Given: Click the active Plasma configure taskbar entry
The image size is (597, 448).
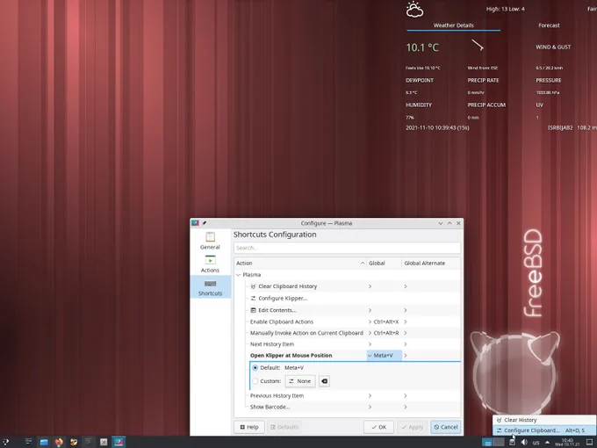Looking at the screenshot, I should pyautogui.click(x=119, y=442).
